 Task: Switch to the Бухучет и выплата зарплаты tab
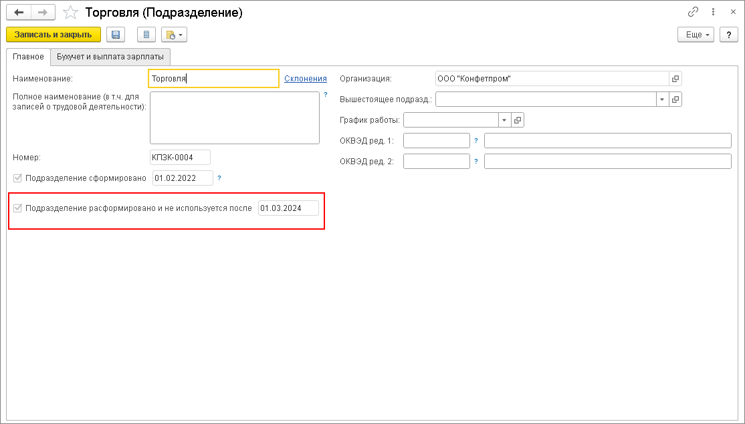pos(110,57)
